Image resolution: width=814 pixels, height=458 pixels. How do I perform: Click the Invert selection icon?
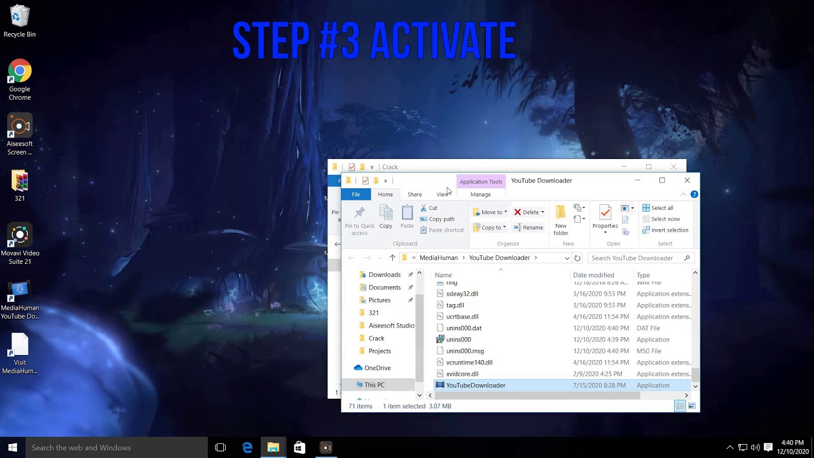(646, 230)
